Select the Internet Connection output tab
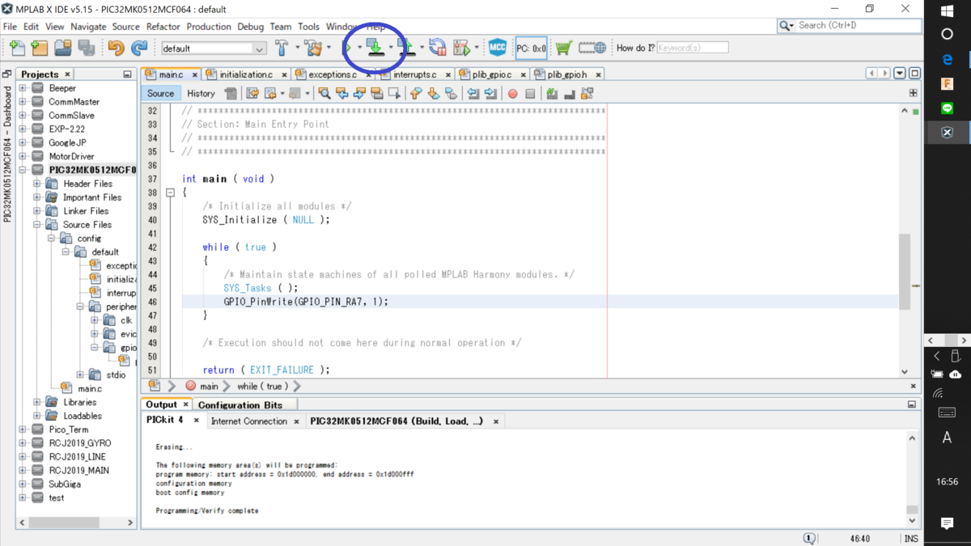The width and height of the screenshot is (971, 546). [x=248, y=421]
